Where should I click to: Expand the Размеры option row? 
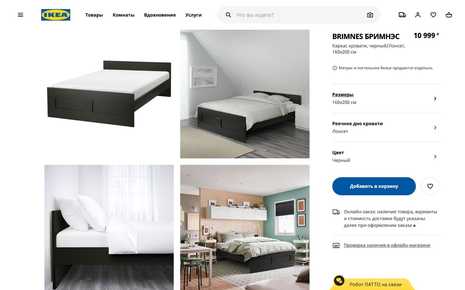click(386, 99)
